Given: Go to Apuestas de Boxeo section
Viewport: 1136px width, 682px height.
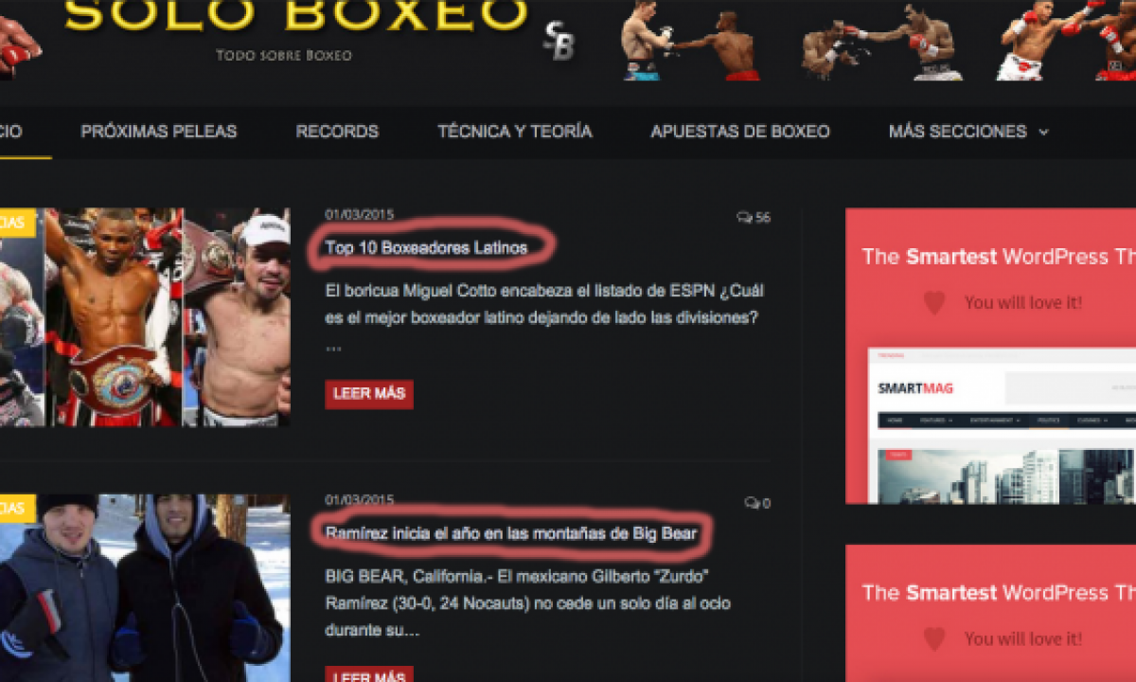Looking at the screenshot, I should (740, 132).
